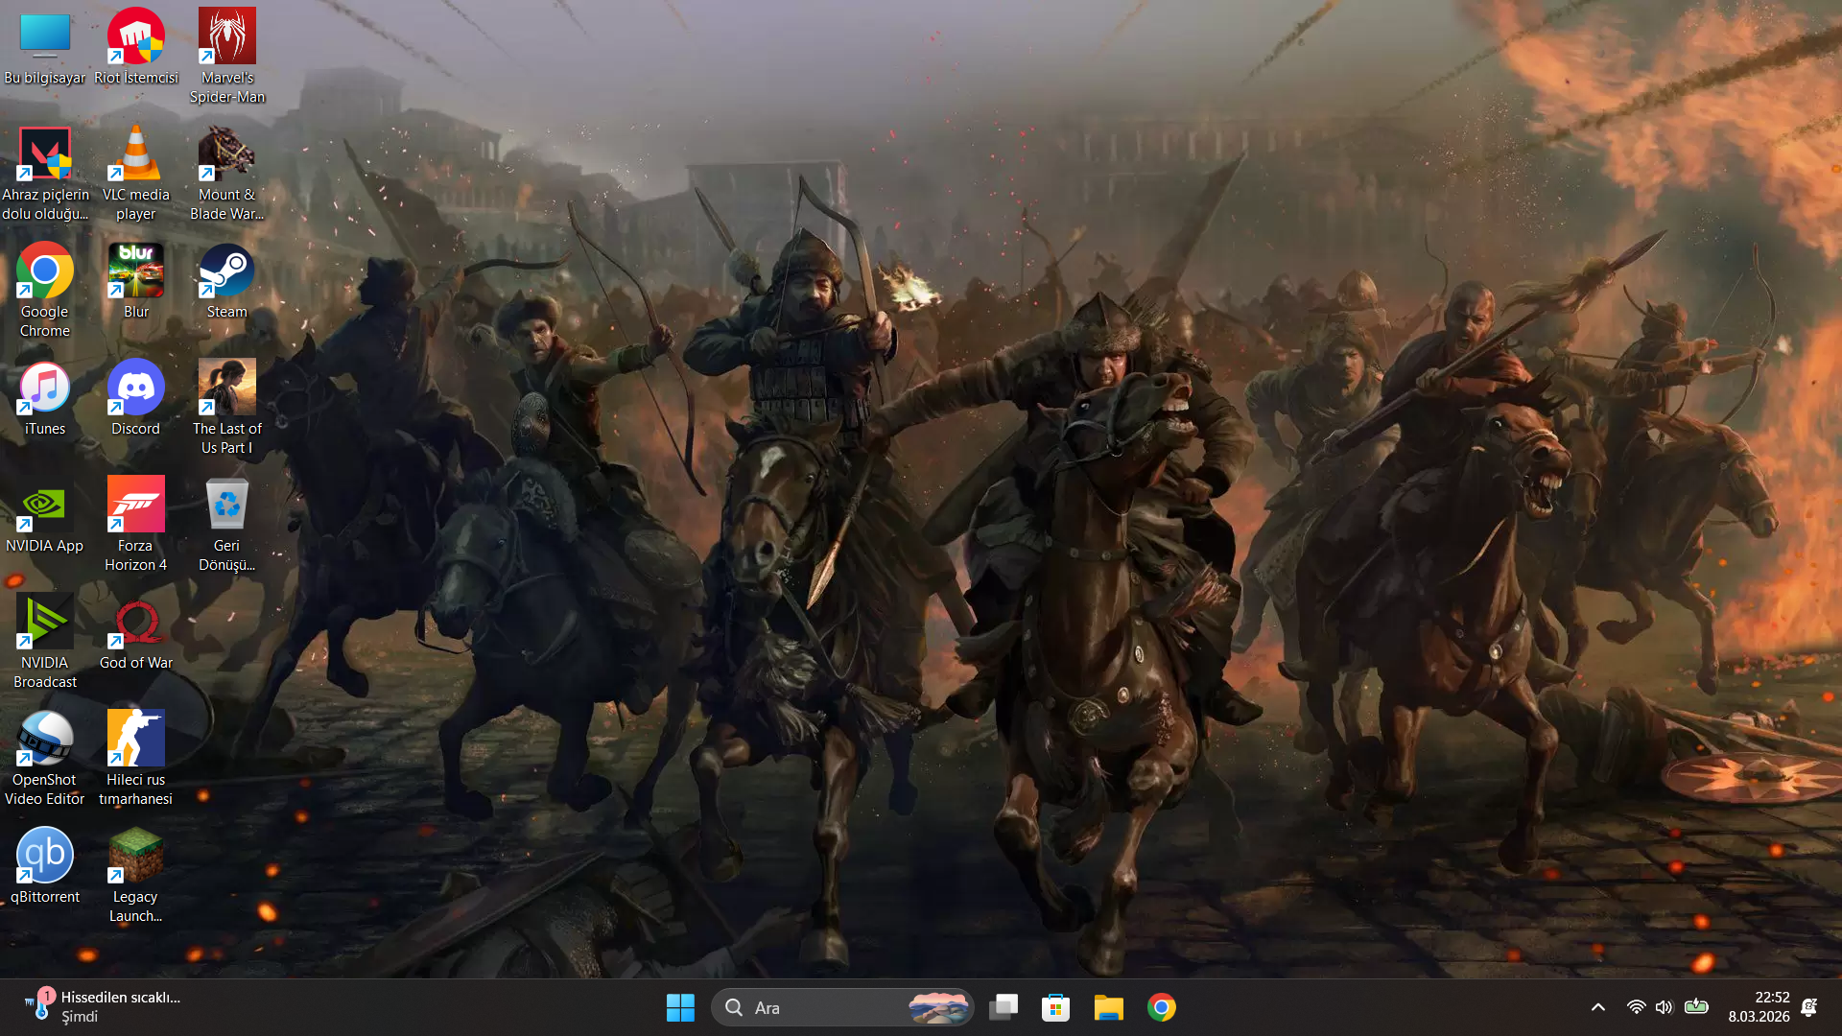Select the Steam desktop shortcut
Viewport: 1842px width, 1036px height.
tap(227, 281)
